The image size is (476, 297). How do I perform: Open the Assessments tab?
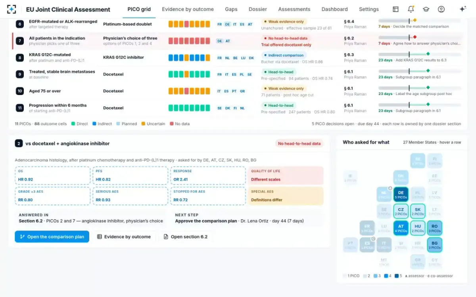(294, 9)
